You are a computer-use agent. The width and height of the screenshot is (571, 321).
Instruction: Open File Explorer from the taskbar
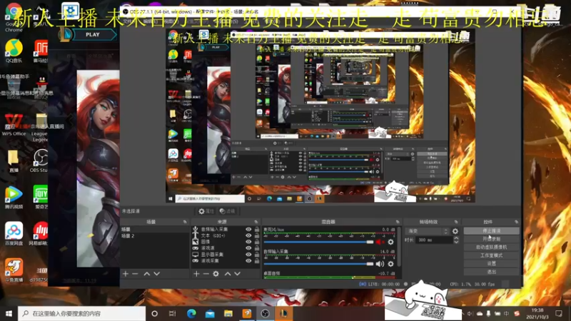(x=228, y=313)
